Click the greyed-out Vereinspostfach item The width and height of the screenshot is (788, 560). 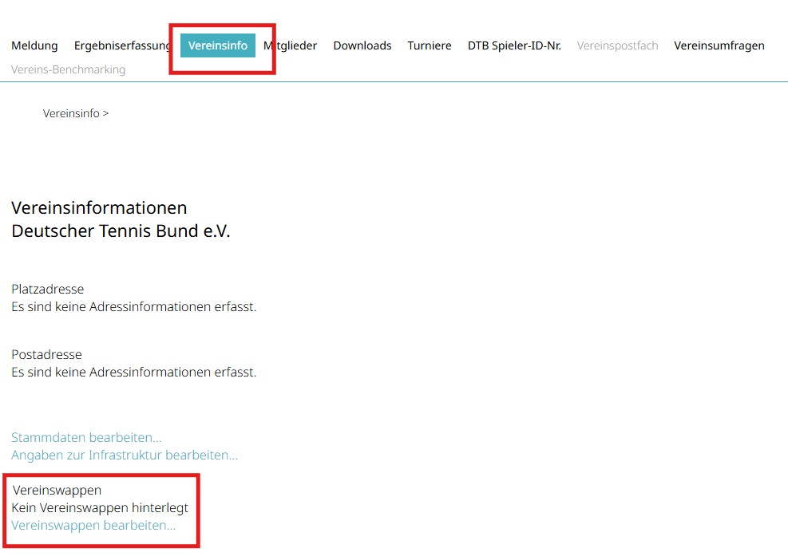[617, 45]
